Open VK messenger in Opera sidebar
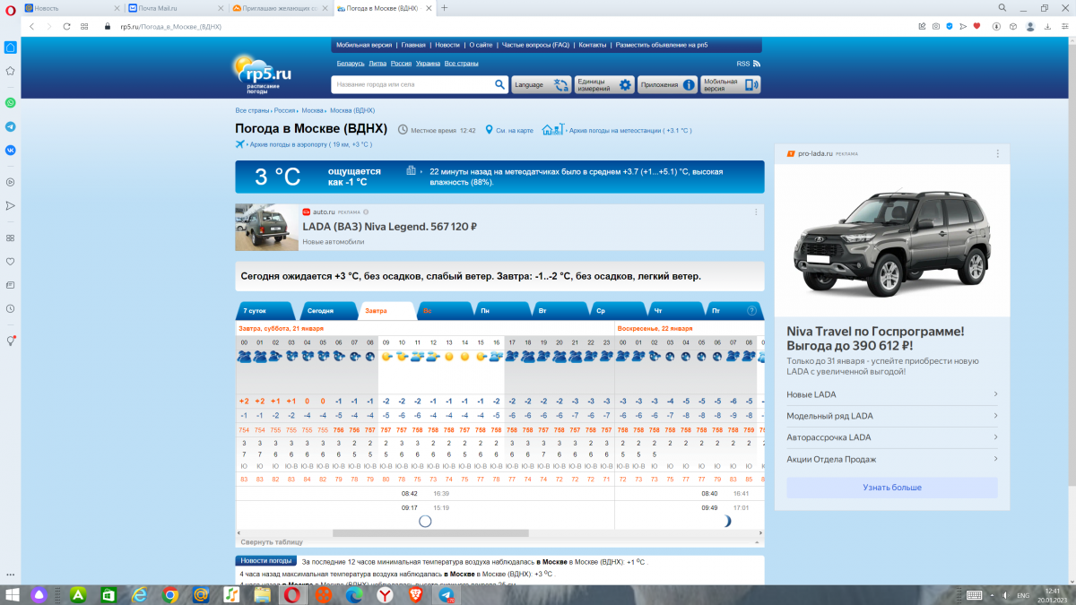The width and height of the screenshot is (1076, 605). [x=10, y=151]
